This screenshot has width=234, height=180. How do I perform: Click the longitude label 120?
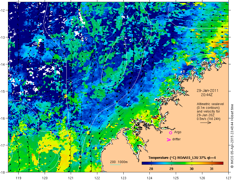(x=45, y=178)
